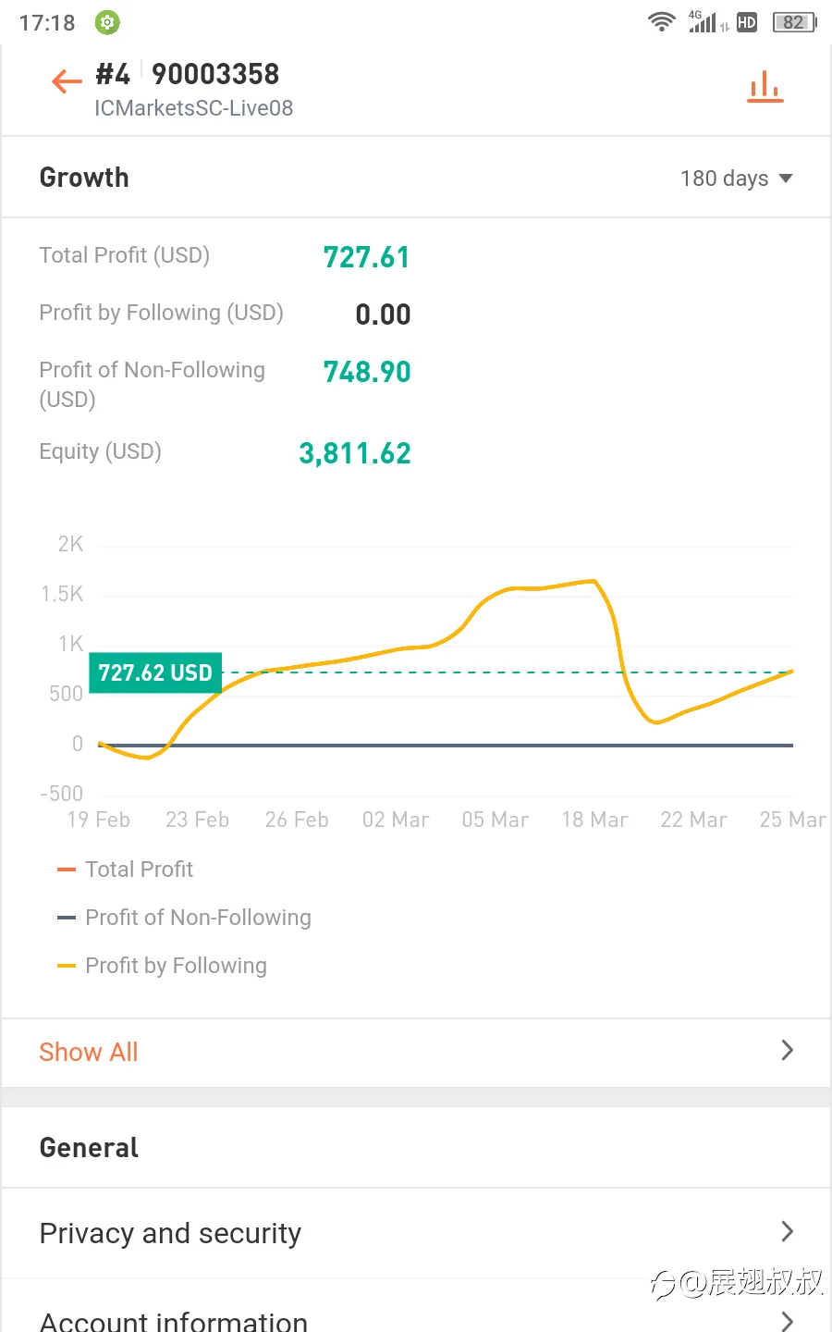Open Account information entry
The height and width of the screenshot is (1332, 832).
tap(416, 1310)
